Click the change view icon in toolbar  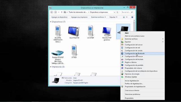(124, 17)
